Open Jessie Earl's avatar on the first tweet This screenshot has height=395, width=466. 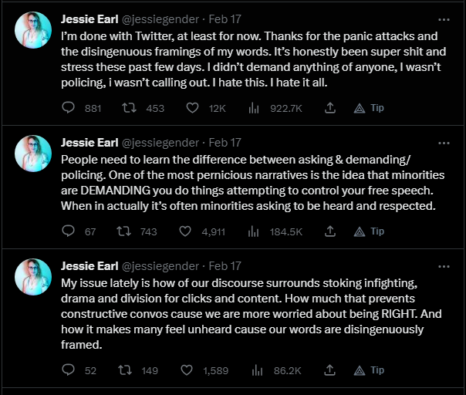[33, 30]
